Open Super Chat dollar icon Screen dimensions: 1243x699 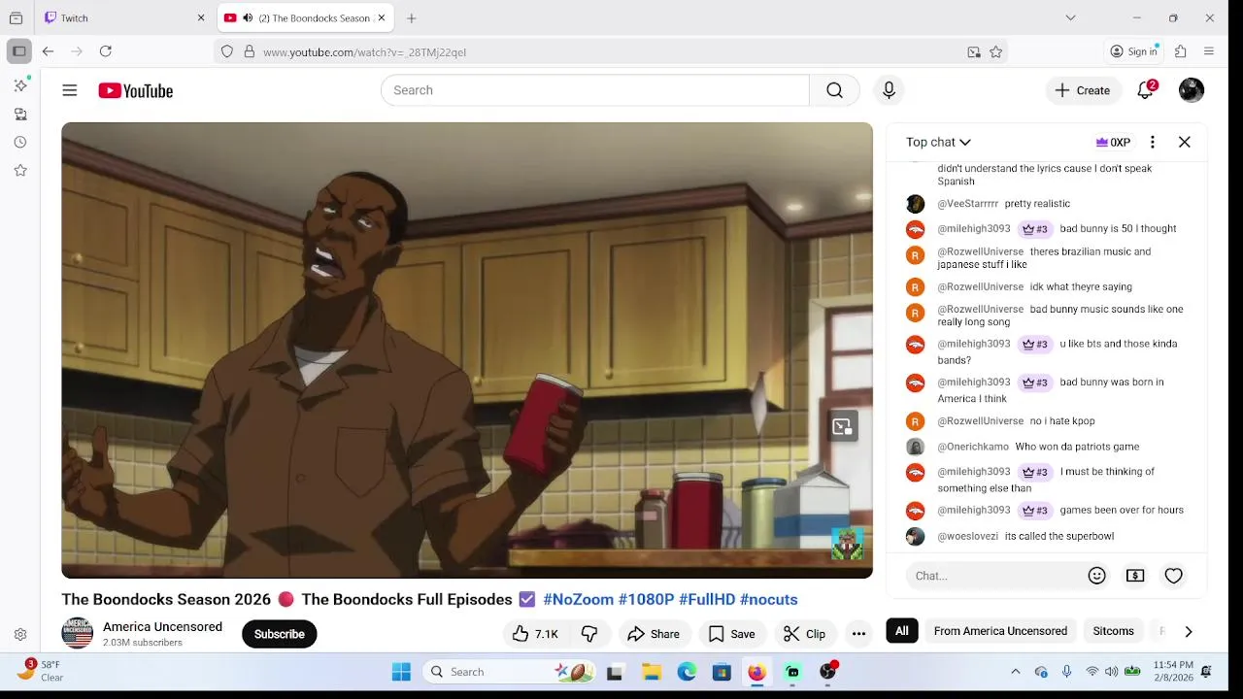pos(1135,576)
